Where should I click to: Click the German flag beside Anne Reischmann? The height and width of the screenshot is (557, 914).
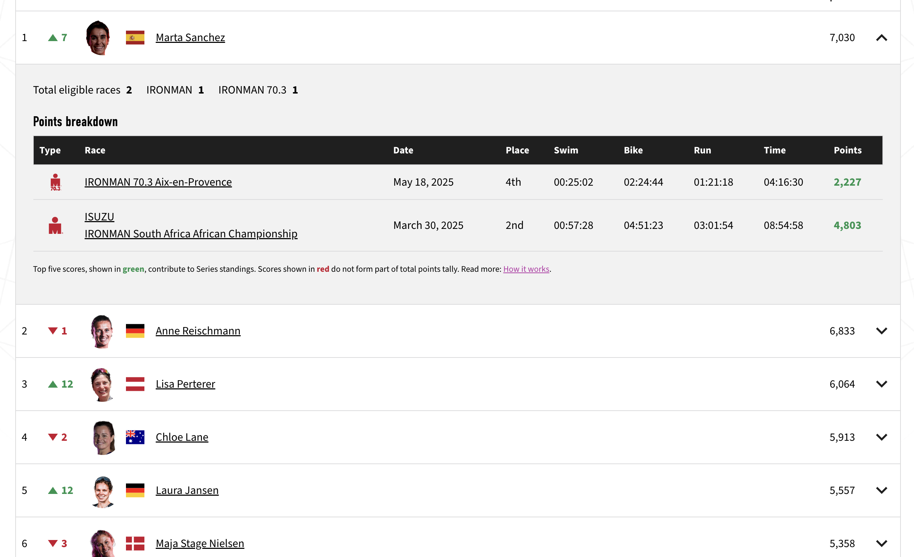(x=135, y=331)
